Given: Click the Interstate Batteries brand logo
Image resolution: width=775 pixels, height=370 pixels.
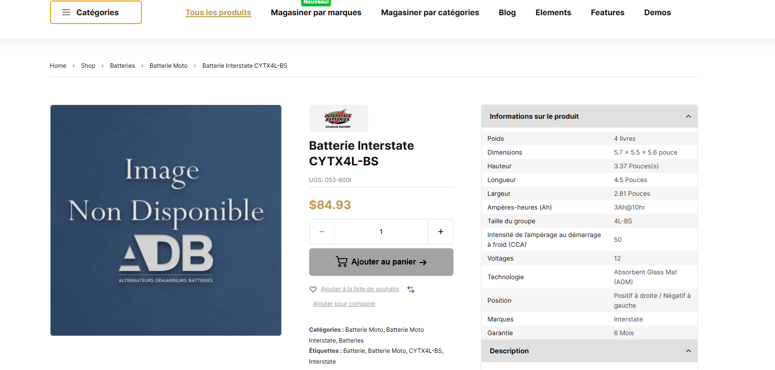Looking at the screenshot, I should pyautogui.click(x=339, y=118).
